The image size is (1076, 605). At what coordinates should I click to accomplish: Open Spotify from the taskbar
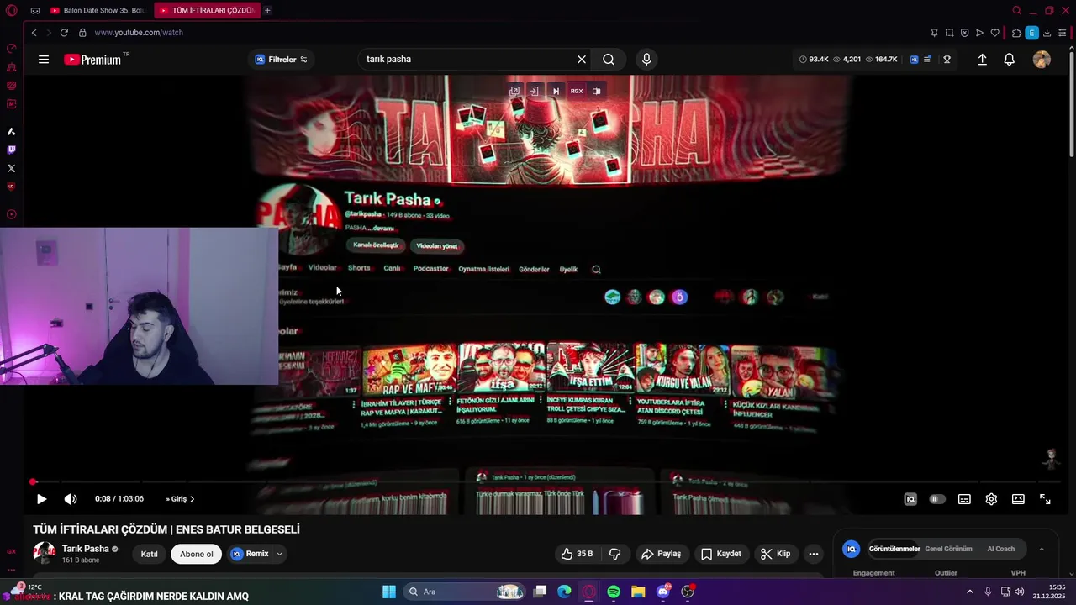614,592
